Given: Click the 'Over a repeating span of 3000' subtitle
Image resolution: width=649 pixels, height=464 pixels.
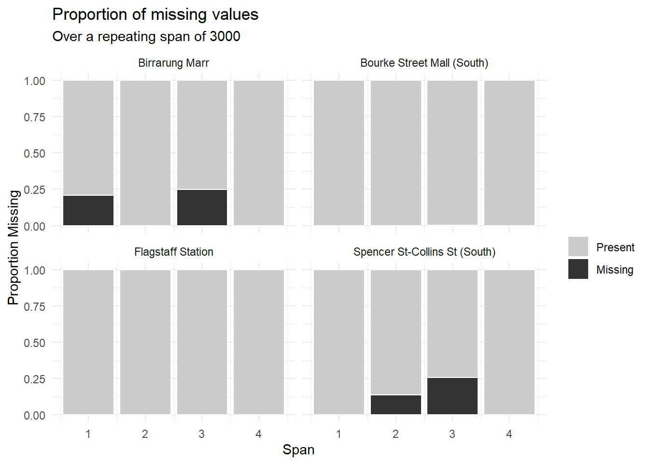Looking at the screenshot, I should (146, 37).
